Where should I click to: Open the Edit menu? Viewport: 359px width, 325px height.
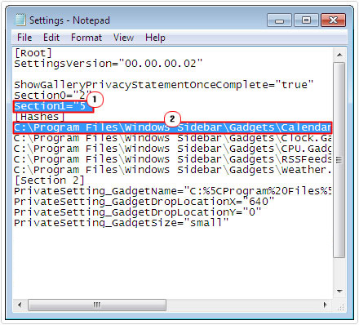(x=51, y=38)
